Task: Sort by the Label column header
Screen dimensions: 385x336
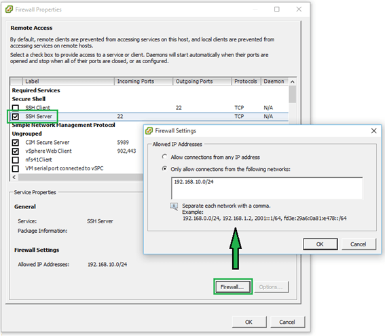Action: coord(69,81)
